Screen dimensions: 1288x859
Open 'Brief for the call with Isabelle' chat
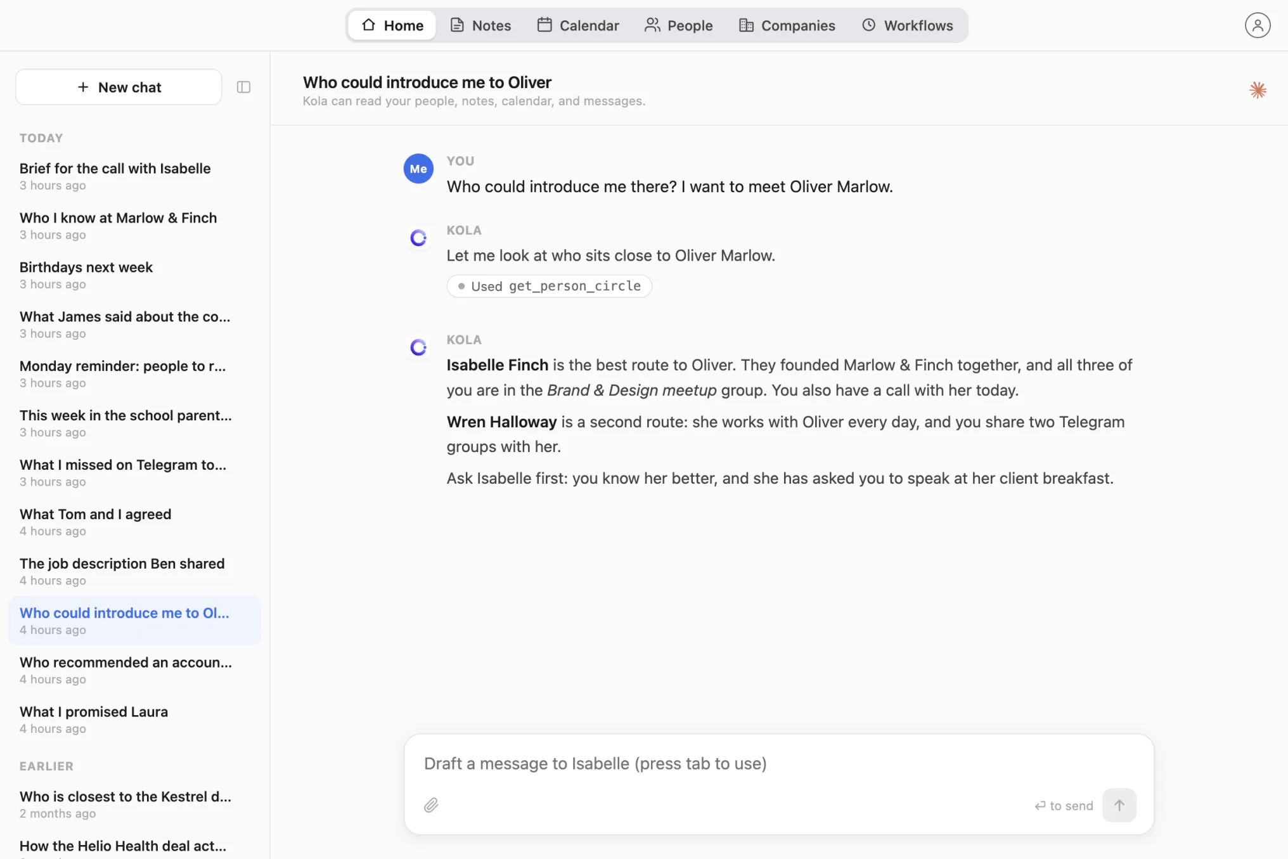[x=134, y=176]
